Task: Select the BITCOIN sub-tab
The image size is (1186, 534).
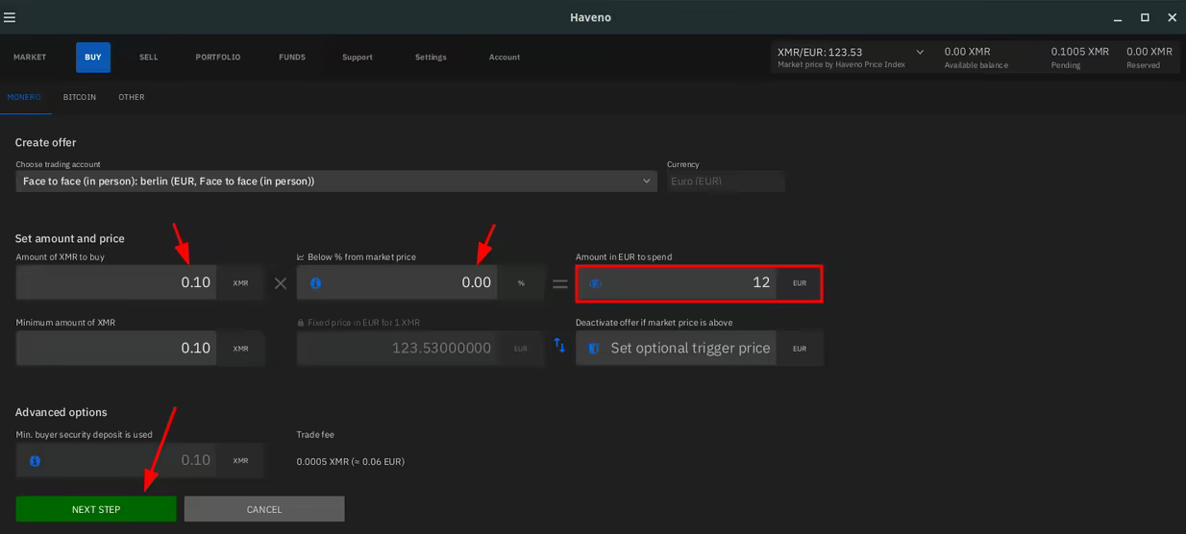Action: (x=80, y=97)
